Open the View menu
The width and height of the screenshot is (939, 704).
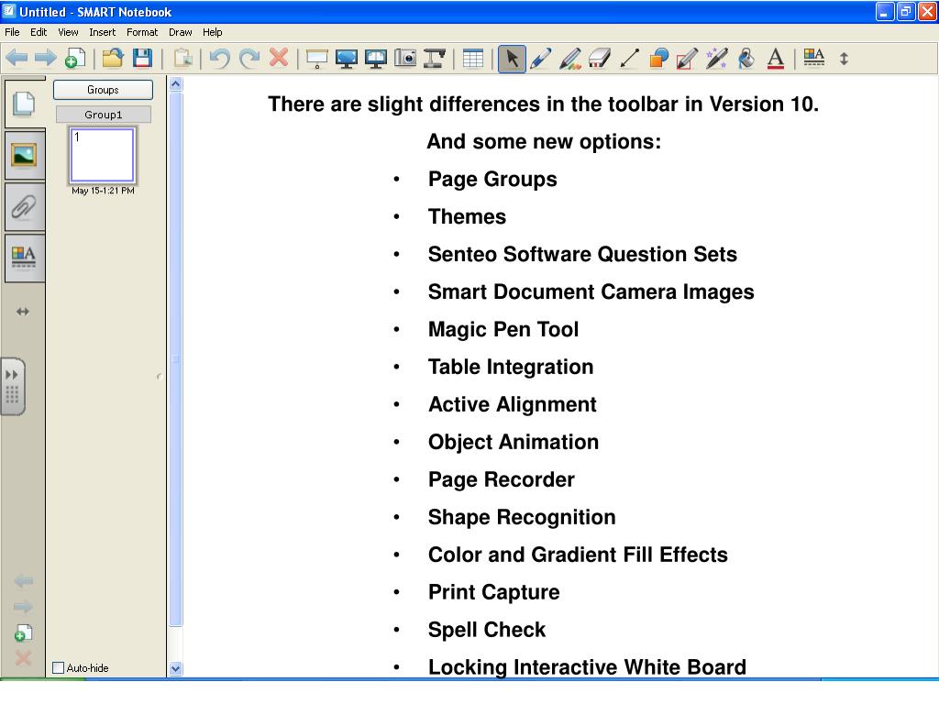pos(68,32)
